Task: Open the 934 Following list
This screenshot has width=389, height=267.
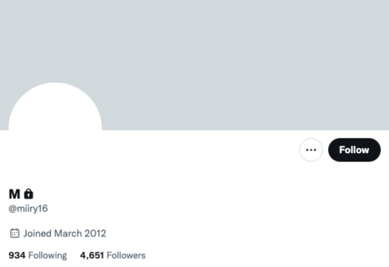Action: pos(38,255)
